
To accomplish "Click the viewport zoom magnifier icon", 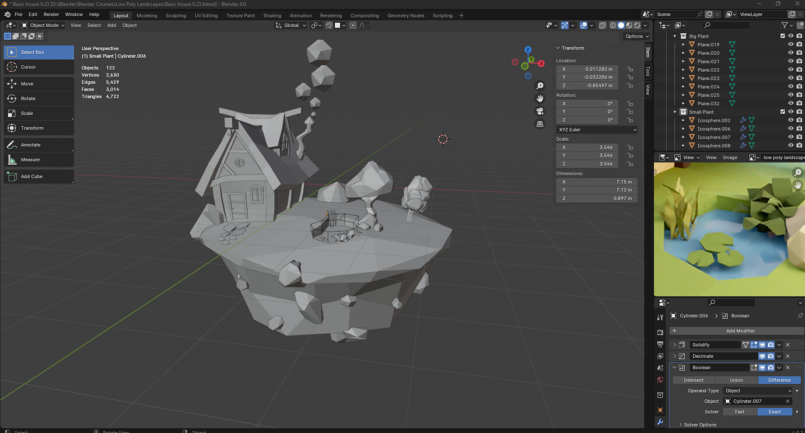I will [x=540, y=86].
